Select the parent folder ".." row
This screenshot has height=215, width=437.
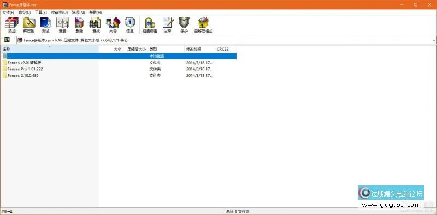click(x=119, y=56)
